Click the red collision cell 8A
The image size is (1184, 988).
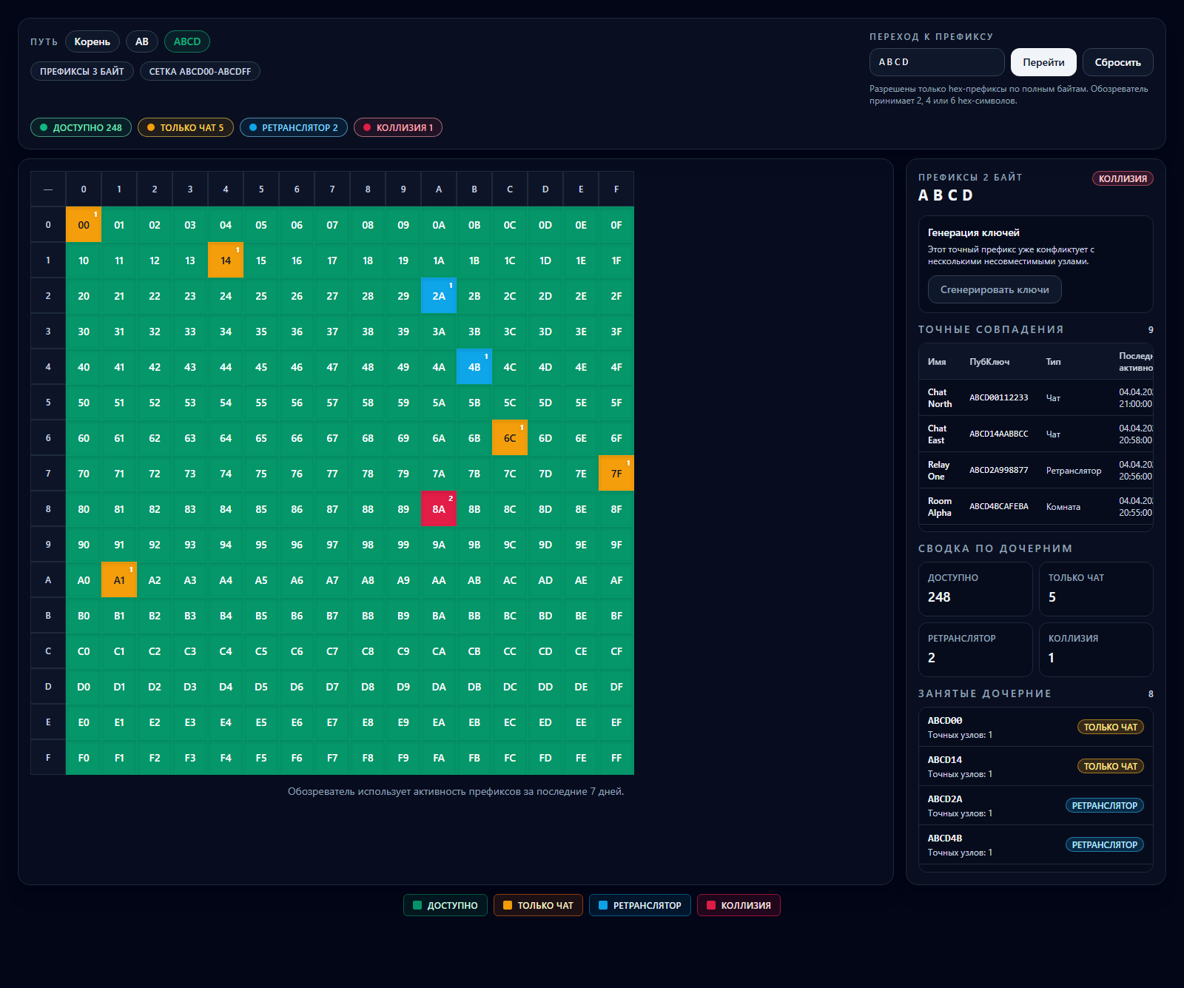click(x=439, y=509)
